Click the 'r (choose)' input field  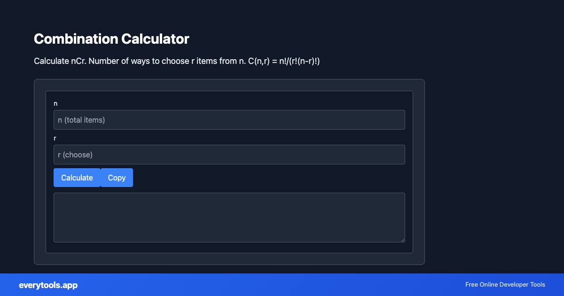pyautogui.click(x=229, y=154)
